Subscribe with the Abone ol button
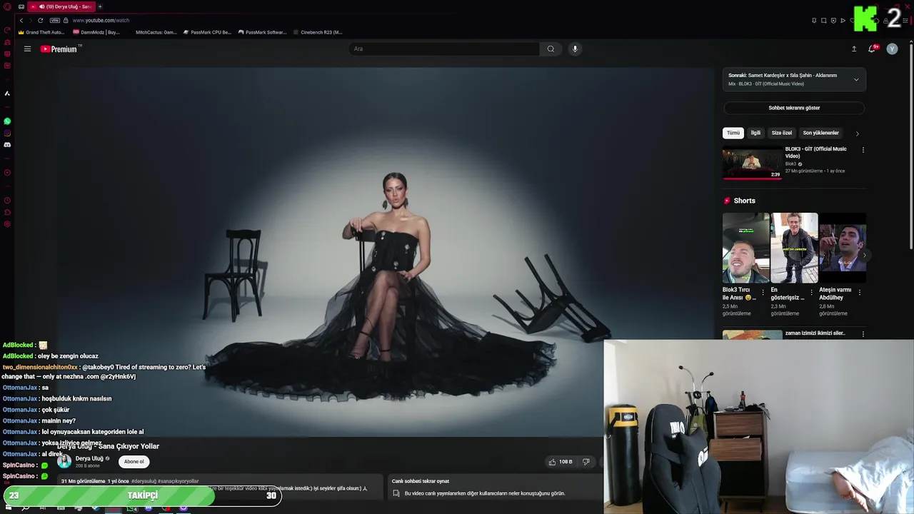The width and height of the screenshot is (914, 514). tap(134, 462)
